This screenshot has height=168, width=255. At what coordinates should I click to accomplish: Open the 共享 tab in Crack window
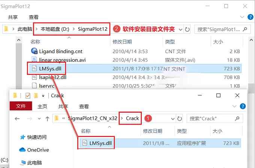click(x=63, y=107)
